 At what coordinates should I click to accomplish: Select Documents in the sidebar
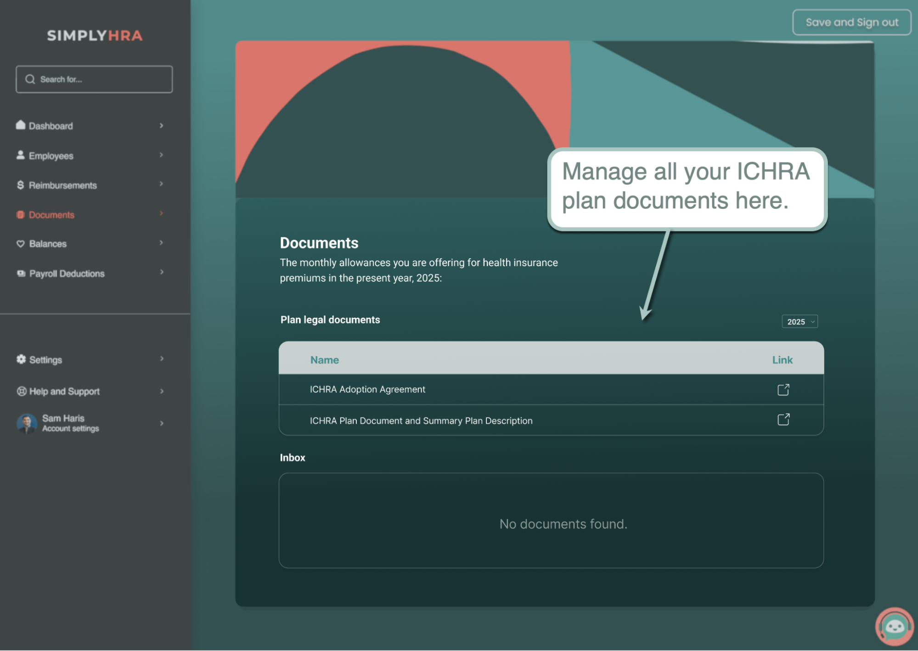pos(51,215)
